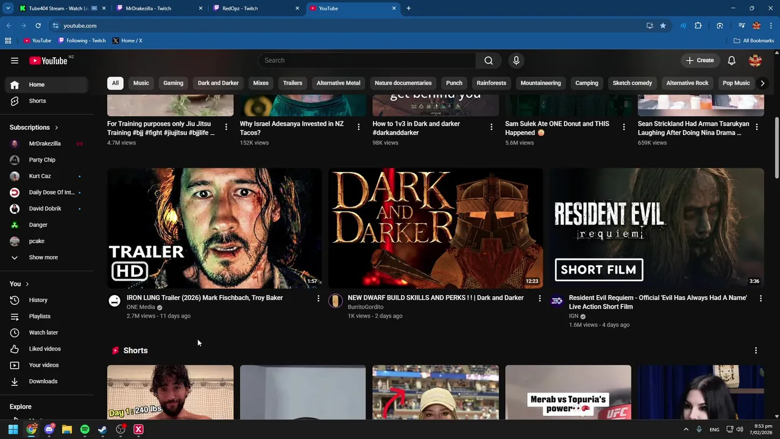Open the browser tab search dropdown
The width and height of the screenshot is (780, 439).
pos(8,9)
